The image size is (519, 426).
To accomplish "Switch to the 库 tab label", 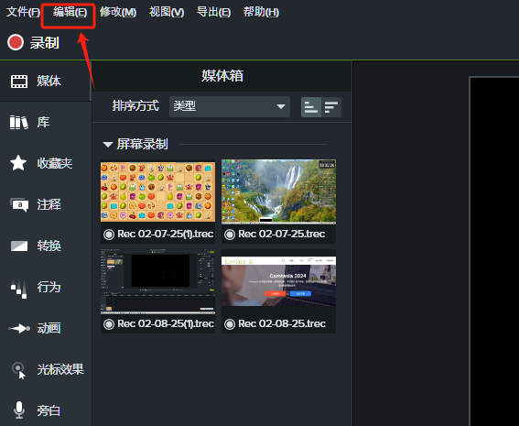I will (43, 122).
